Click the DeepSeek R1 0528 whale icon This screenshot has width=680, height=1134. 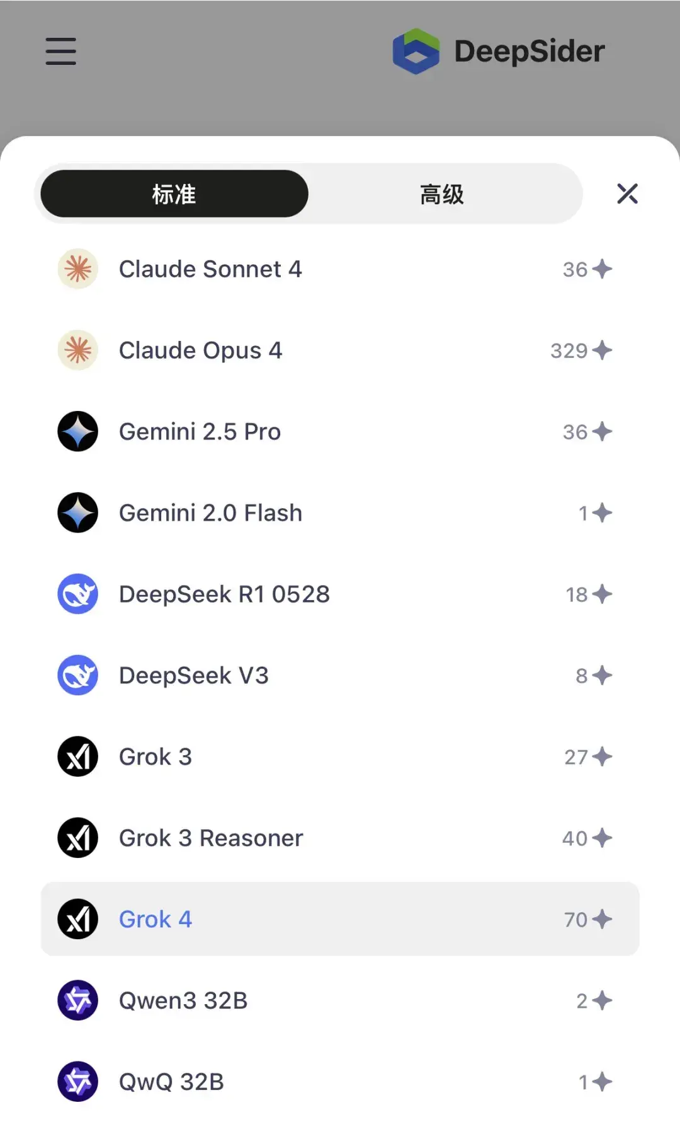pyautogui.click(x=78, y=594)
